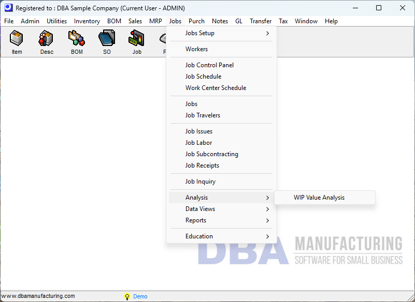
Task: Open the Item toolbar icon
Action: (x=17, y=42)
